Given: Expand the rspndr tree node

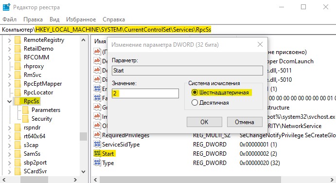Looking at the screenshot, I should click(x=9, y=128).
